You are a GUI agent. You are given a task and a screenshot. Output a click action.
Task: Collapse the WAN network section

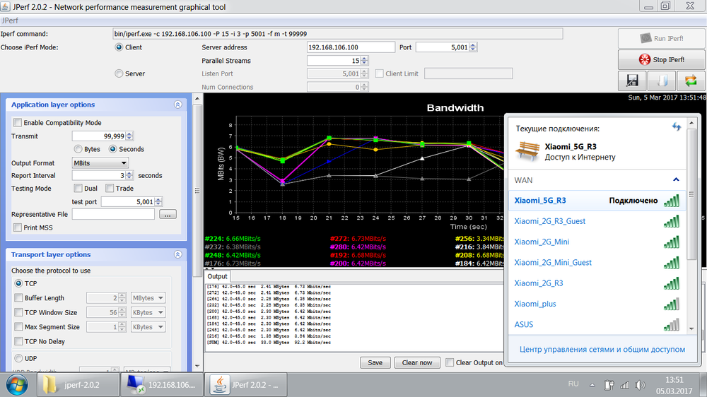click(675, 180)
